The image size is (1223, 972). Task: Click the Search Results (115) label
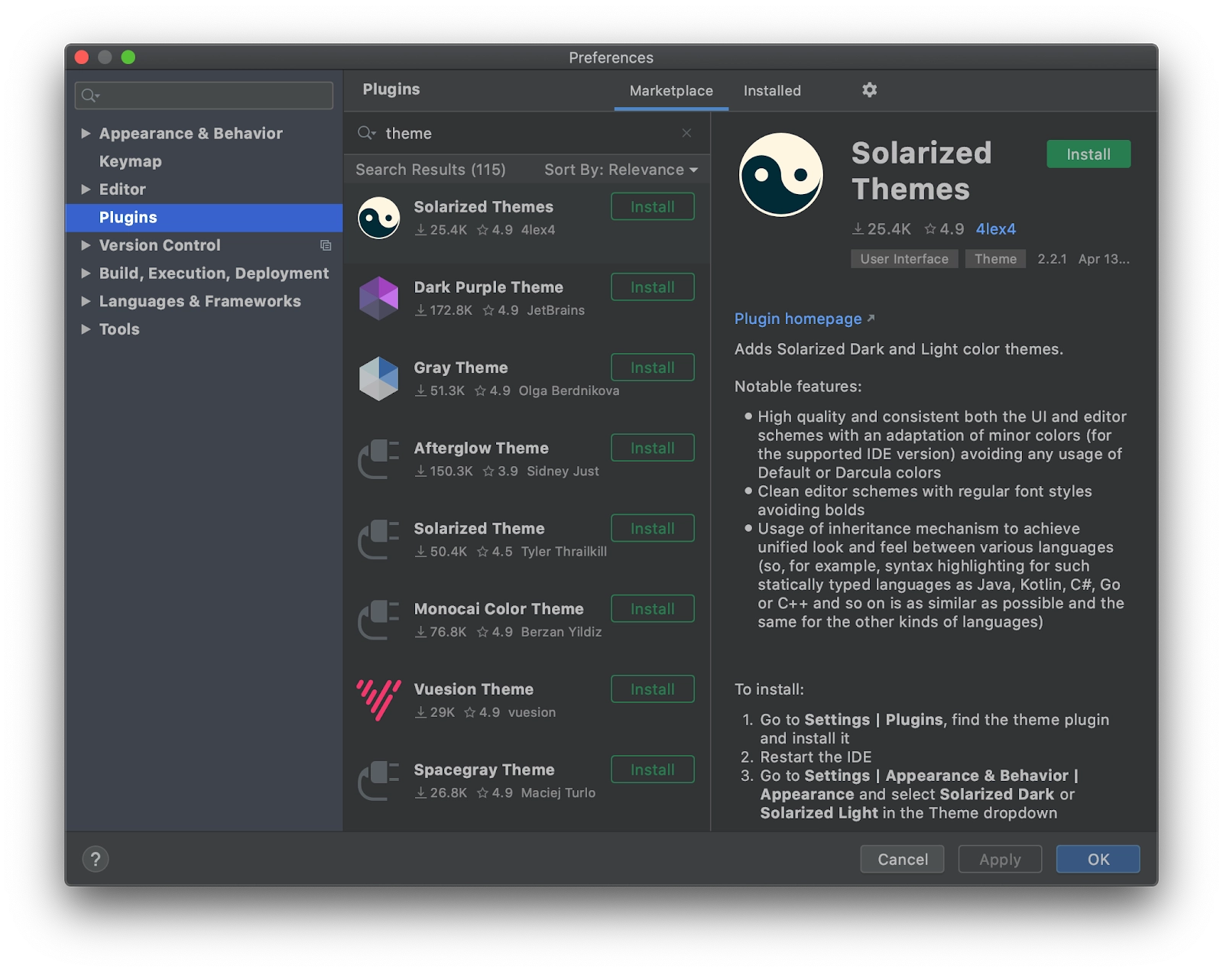coord(430,170)
